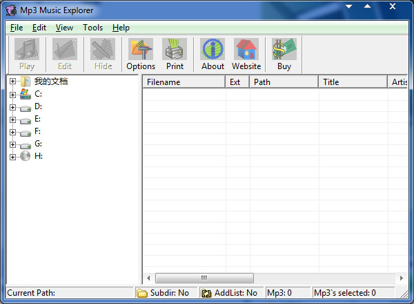Viewport: 414px width, 304px height.
Task: Select the C: system drive icon
Action: point(26,94)
